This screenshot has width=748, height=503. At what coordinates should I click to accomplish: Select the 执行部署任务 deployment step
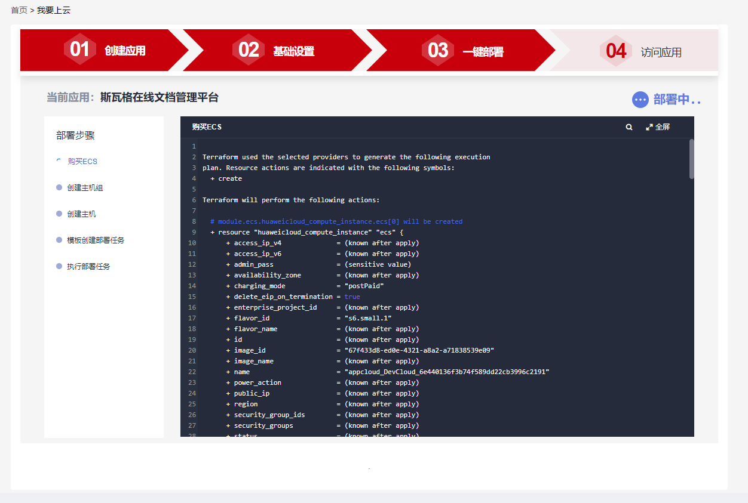[x=88, y=267]
